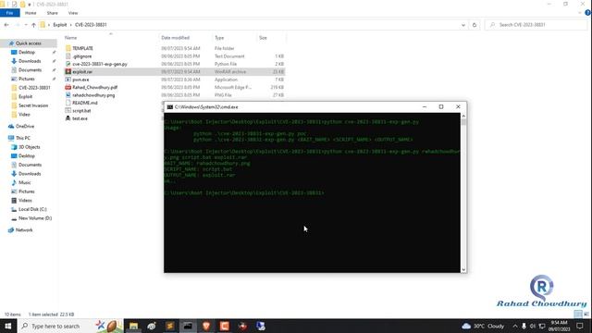
Task: Click CVE-2023-38831 in the address breadcrumb
Action: 91,25
